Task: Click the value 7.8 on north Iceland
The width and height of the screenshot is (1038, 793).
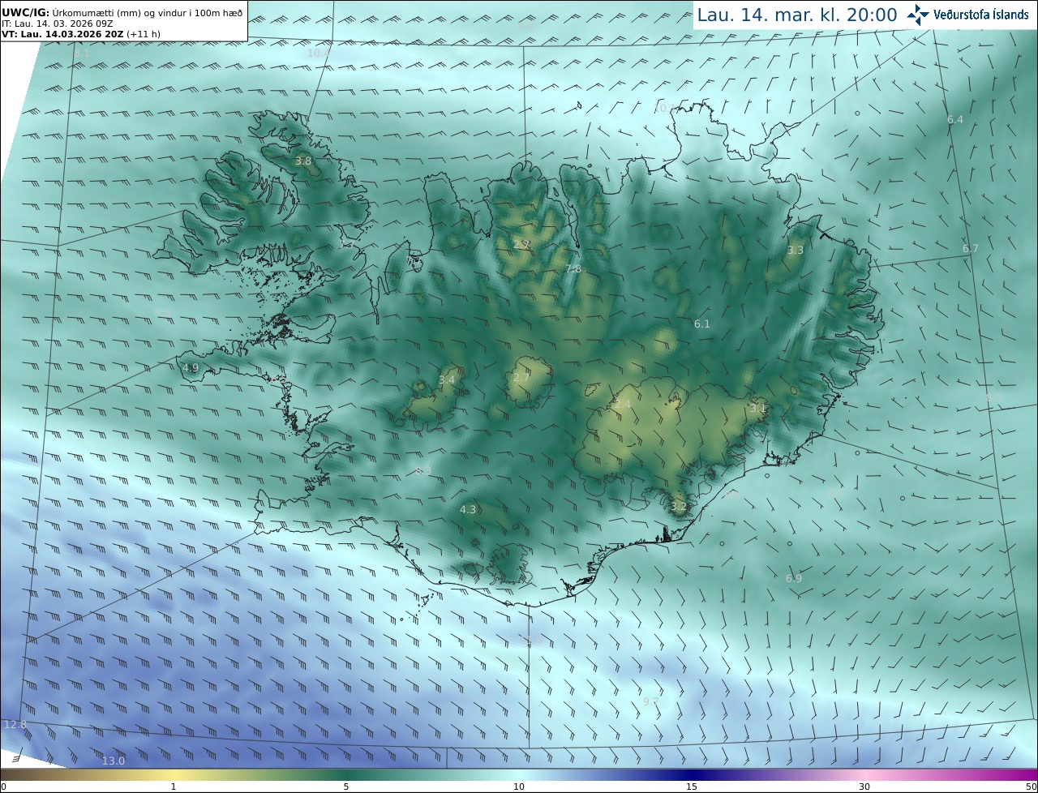Action: tap(573, 269)
